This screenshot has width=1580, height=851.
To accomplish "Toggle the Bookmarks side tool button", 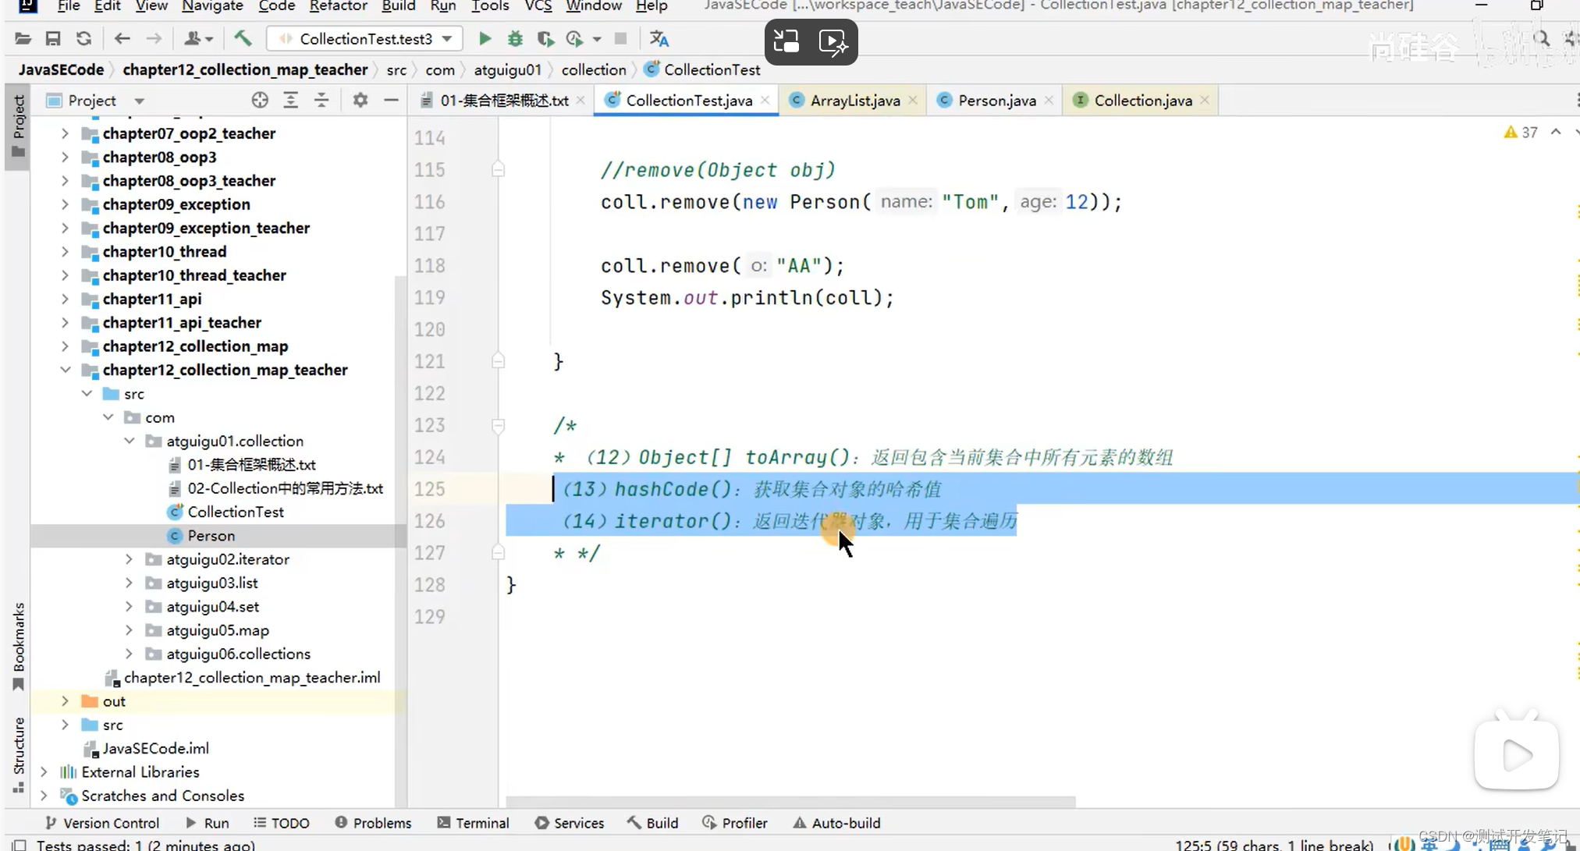I will (18, 647).
